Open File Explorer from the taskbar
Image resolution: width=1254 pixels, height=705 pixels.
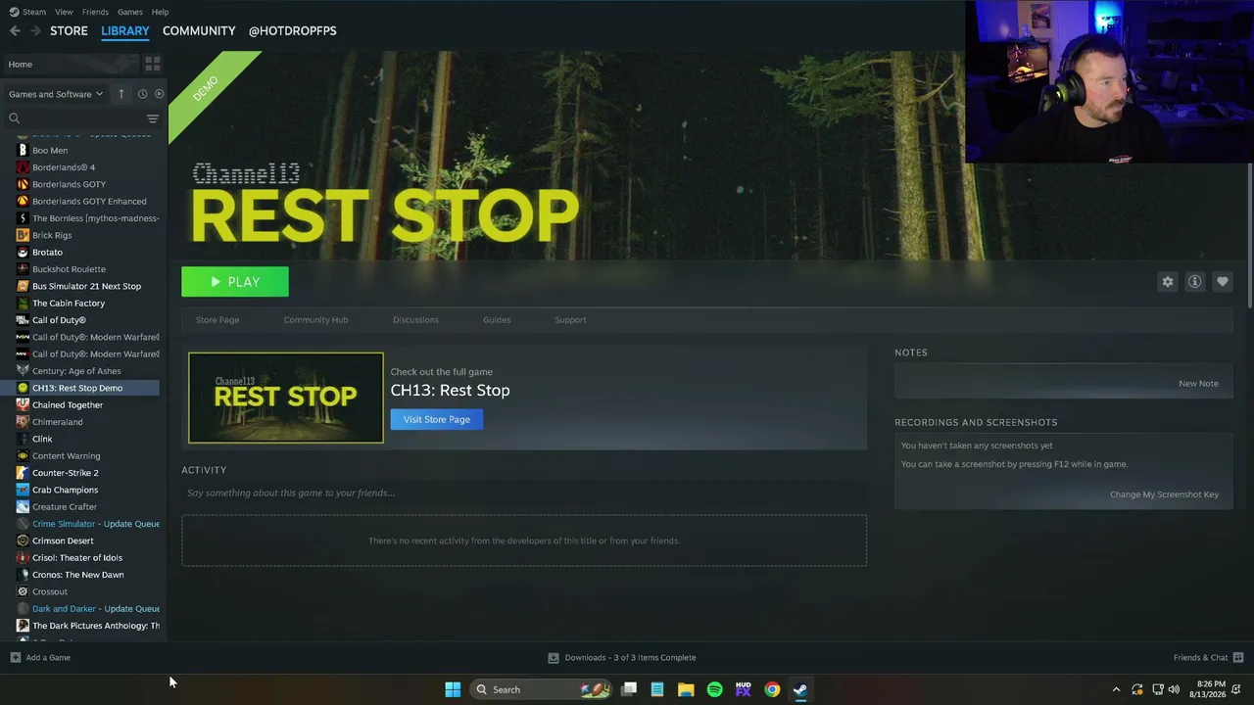click(686, 689)
